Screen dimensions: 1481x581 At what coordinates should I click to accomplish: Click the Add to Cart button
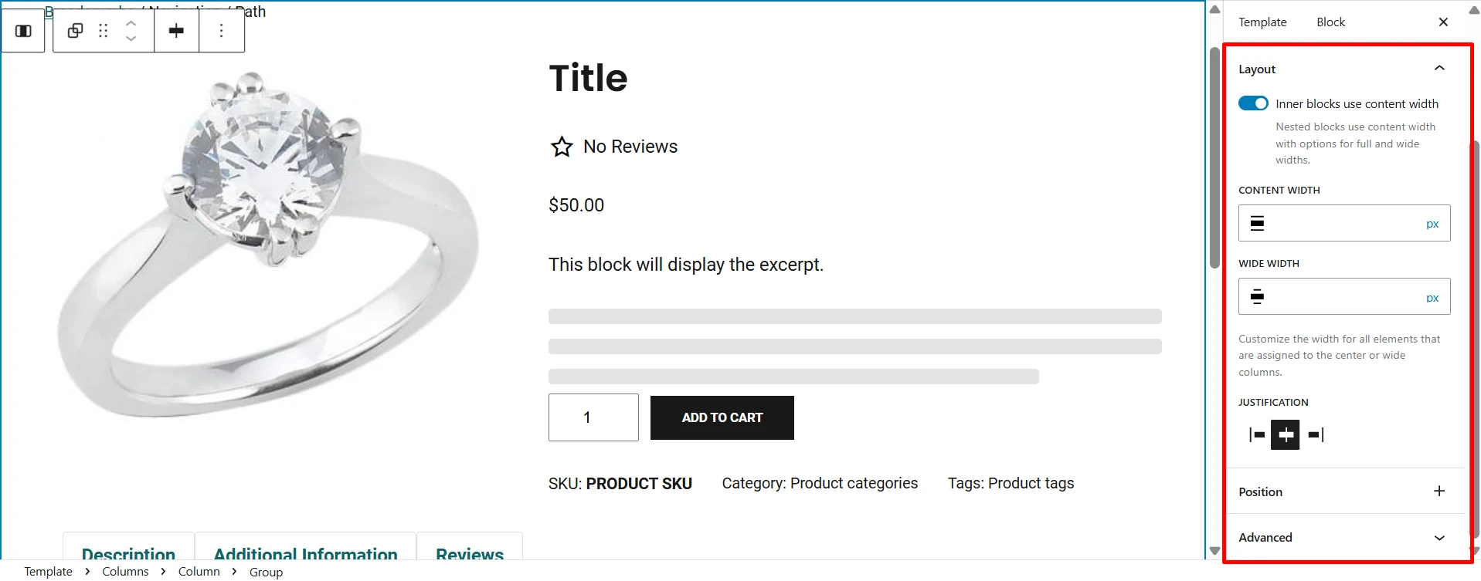[x=722, y=417]
